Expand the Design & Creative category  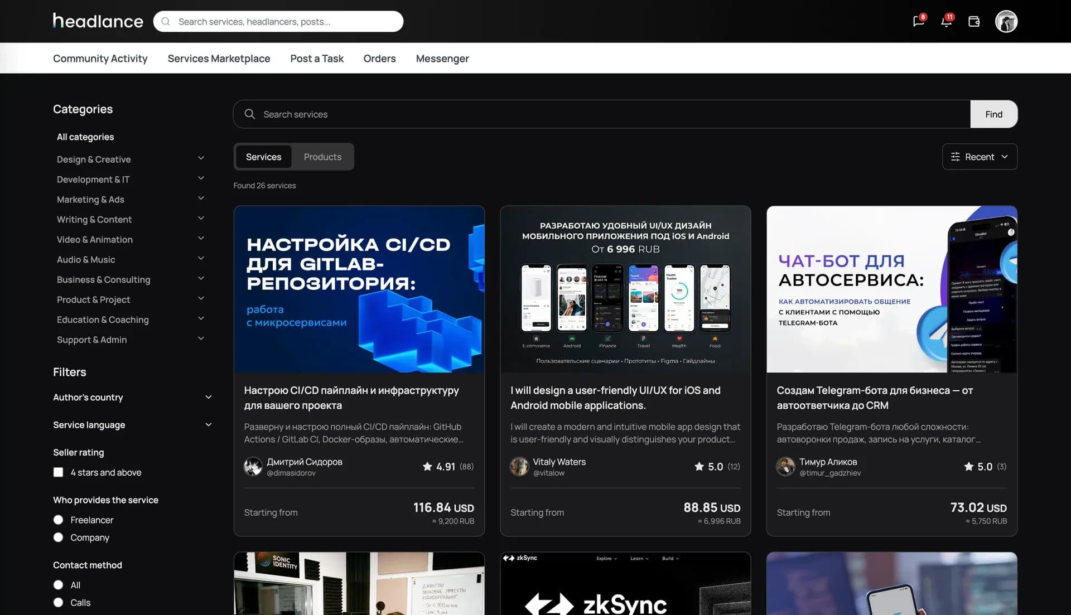(x=201, y=158)
